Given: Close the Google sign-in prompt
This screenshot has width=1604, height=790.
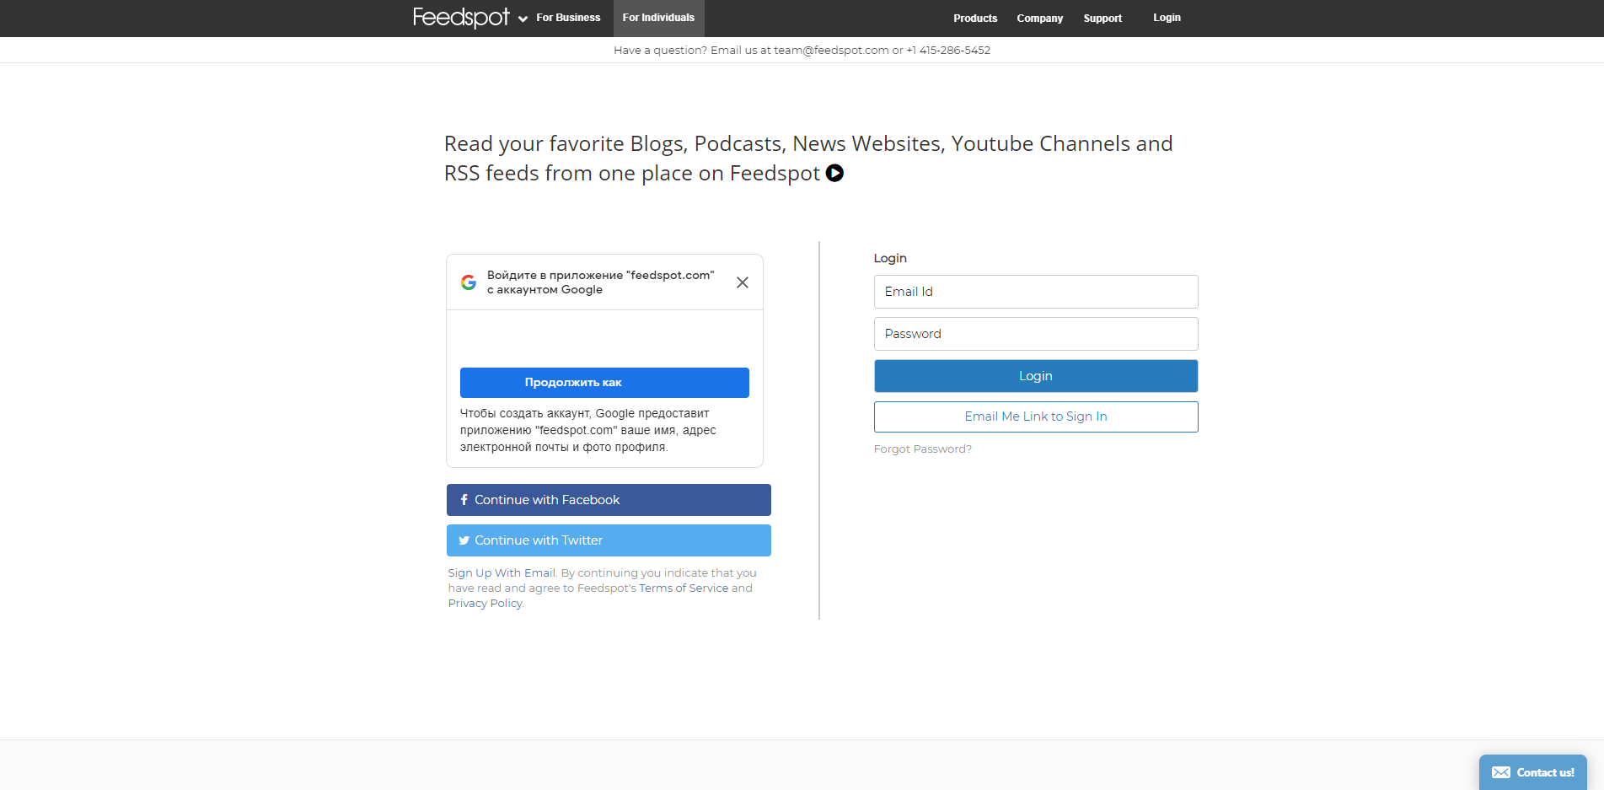Looking at the screenshot, I should (743, 282).
